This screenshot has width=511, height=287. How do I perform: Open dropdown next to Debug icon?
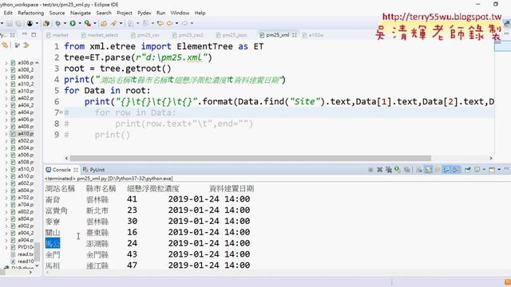pos(65,23)
